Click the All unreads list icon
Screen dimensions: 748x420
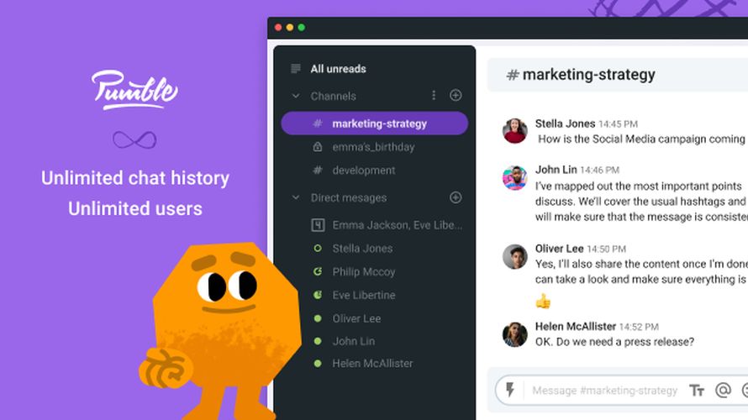[296, 69]
